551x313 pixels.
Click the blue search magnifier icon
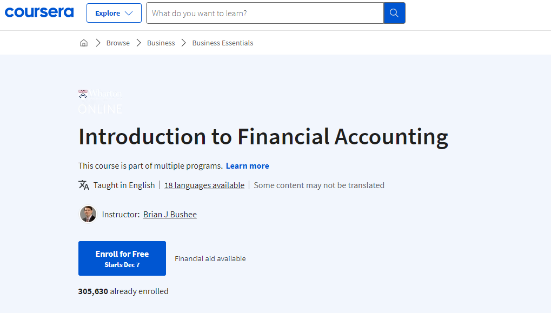click(x=394, y=12)
